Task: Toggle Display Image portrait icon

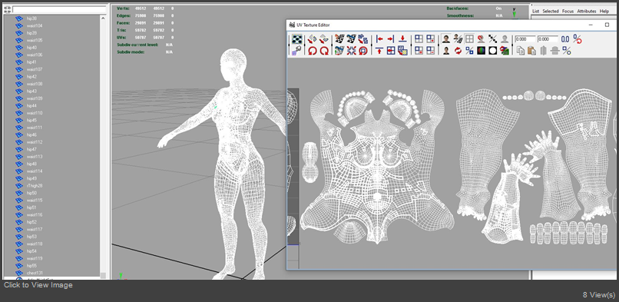Action: [x=446, y=38]
